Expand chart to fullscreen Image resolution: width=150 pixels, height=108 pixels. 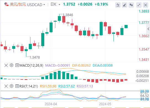coord(139,5)
